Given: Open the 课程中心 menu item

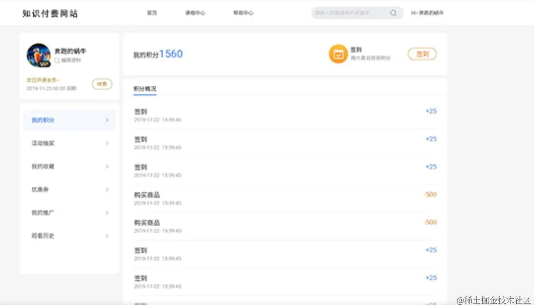Looking at the screenshot, I should (195, 13).
